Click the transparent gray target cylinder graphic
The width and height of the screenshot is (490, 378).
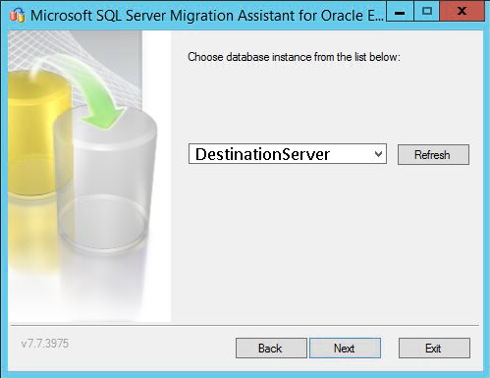pyautogui.click(x=106, y=180)
